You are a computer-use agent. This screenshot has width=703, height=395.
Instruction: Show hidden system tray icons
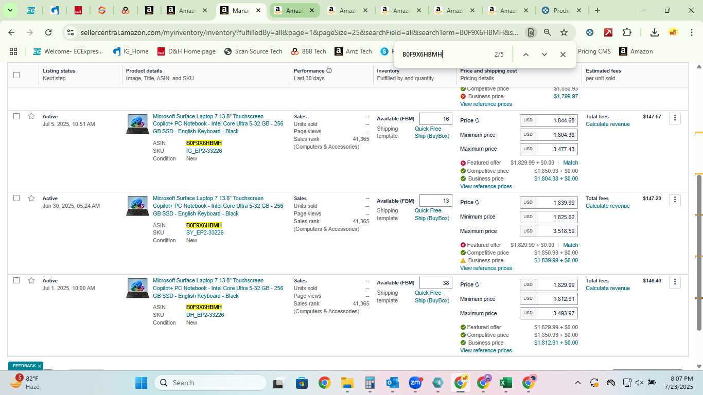577,383
